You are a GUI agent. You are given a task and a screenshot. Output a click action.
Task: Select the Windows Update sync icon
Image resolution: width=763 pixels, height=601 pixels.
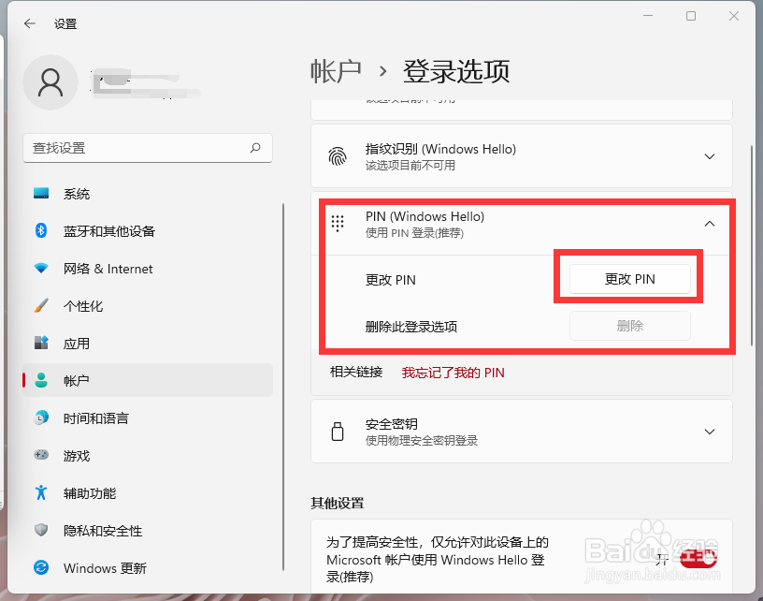click(41, 567)
